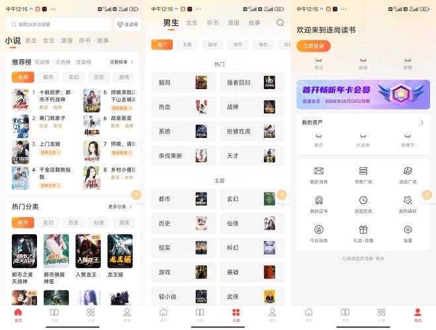Tap floating orange button on category screen
The image size is (436, 330).
282,195
